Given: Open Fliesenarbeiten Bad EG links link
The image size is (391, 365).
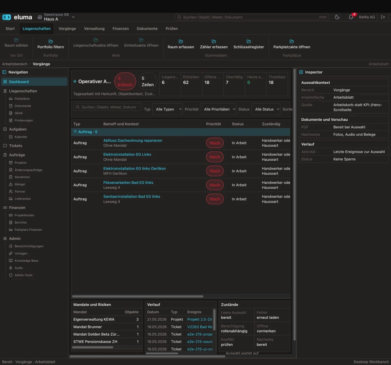Looking at the screenshot, I should 128,182.
